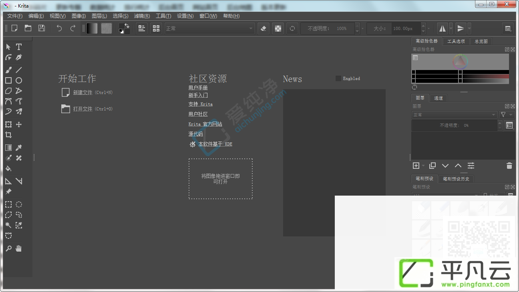Screen dimensions: 519x292
Task: Click the delete layer trash icon
Action: (x=509, y=166)
